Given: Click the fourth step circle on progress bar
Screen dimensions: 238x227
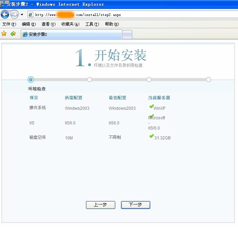Looking at the screenshot, I should [x=208, y=79].
